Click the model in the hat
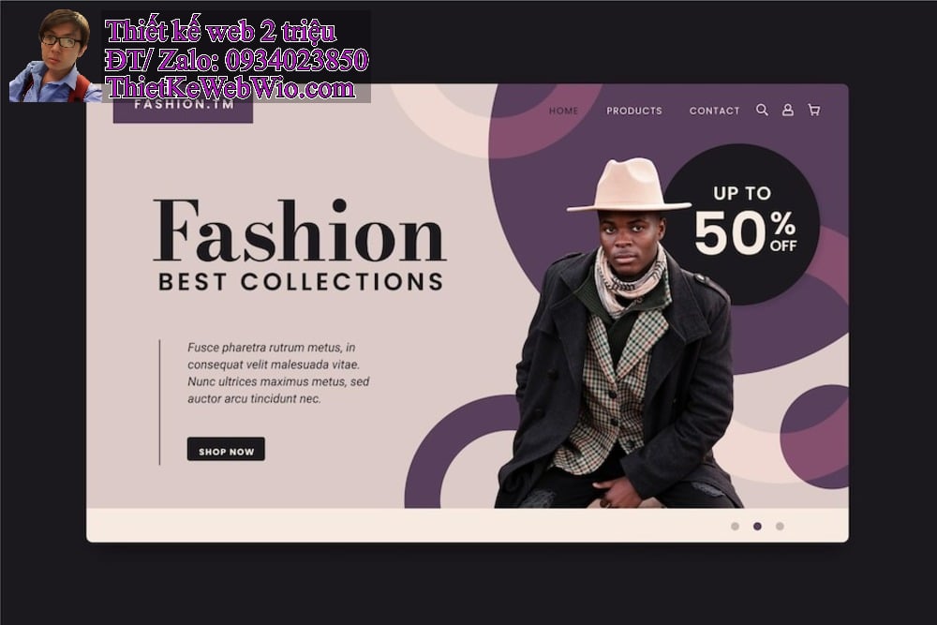This screenshot has width=937, height=625. pos(621,335)
